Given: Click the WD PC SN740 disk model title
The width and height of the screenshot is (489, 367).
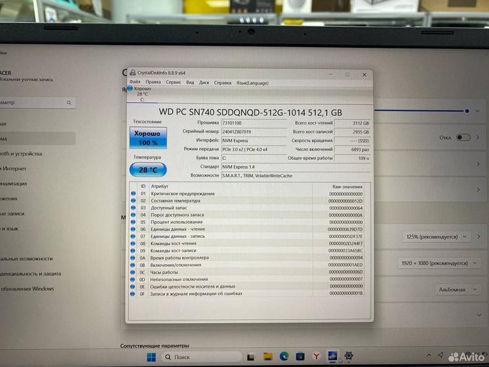Looking at the screenshot, I should [x=250, y=112].
